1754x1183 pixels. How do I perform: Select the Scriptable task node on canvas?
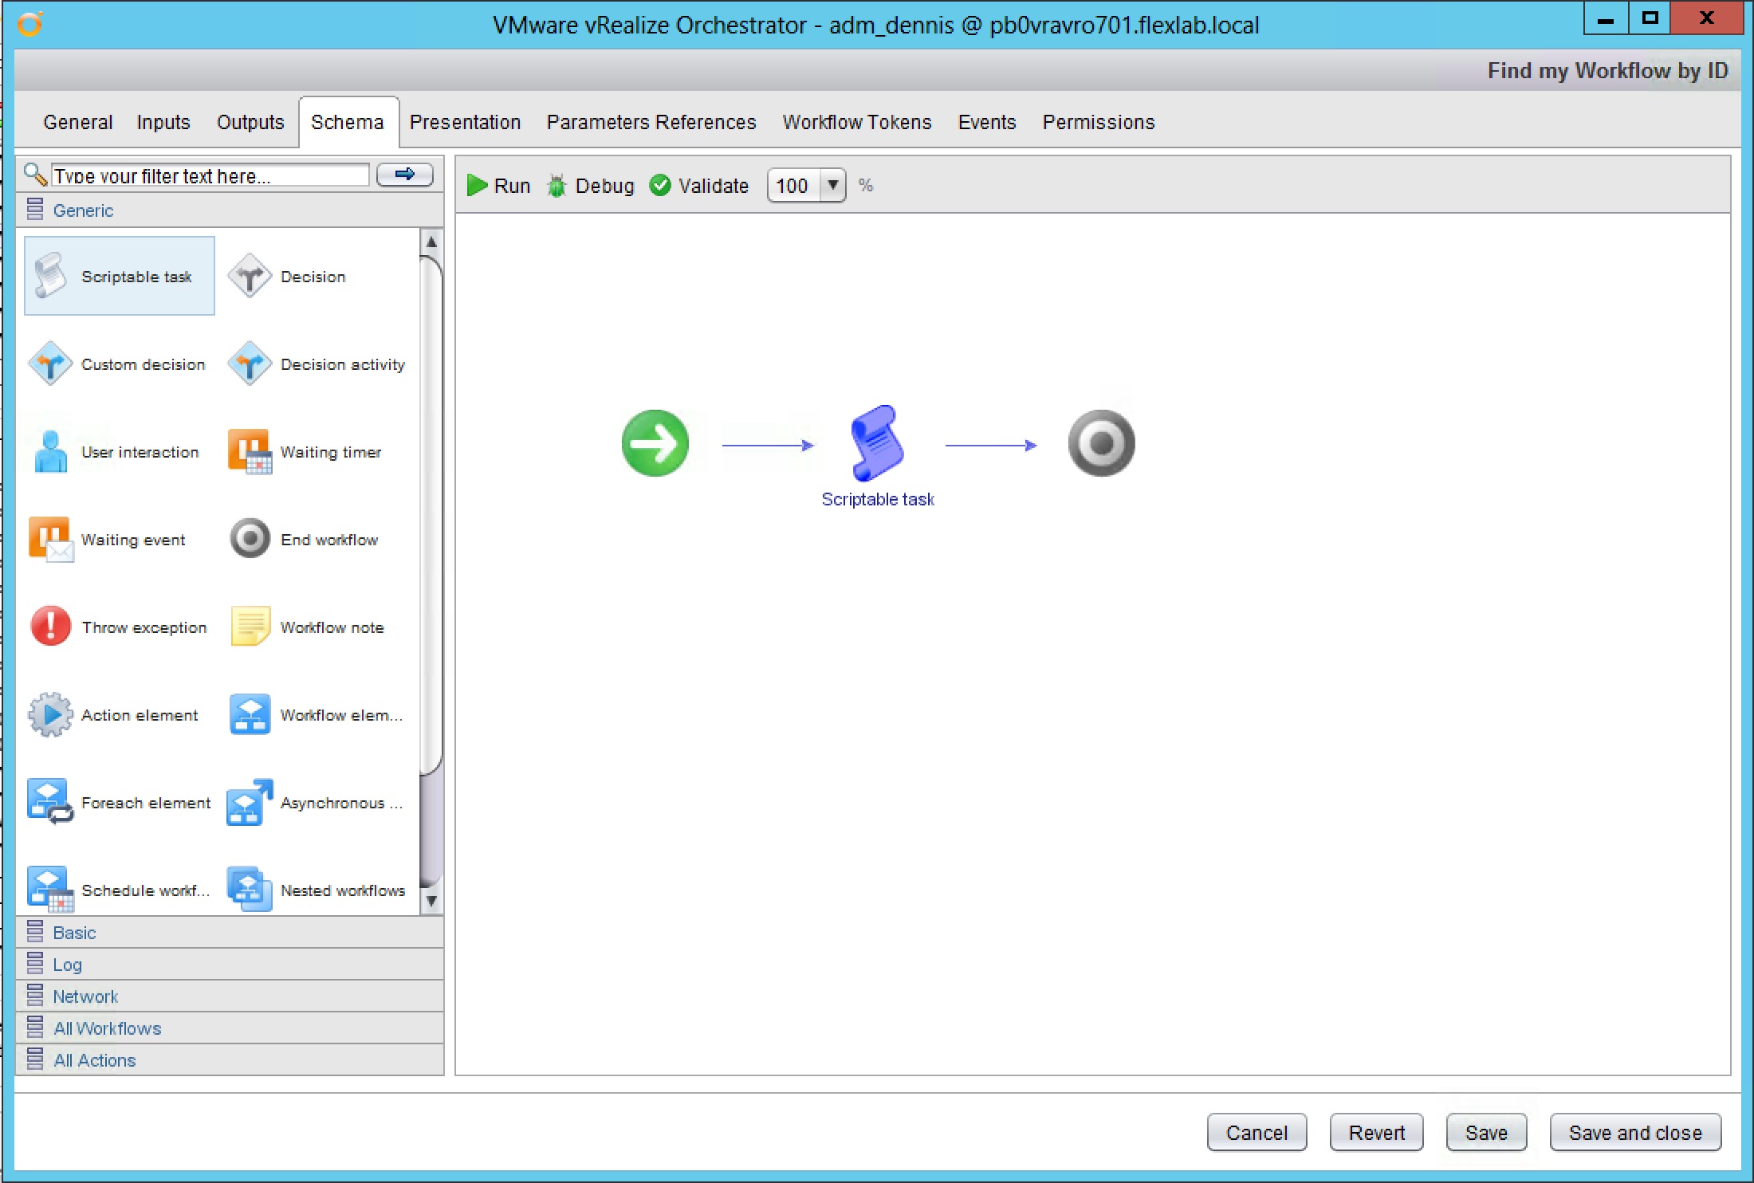tap(877, 442)
